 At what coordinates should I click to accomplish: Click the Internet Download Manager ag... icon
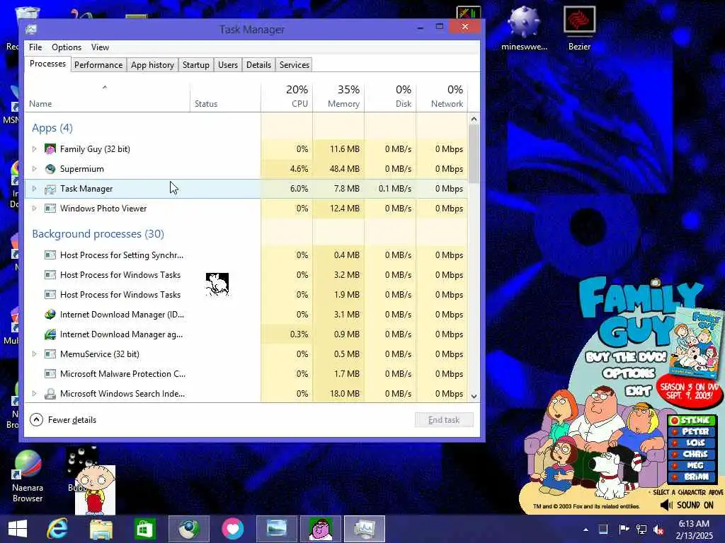pos(50,334)
